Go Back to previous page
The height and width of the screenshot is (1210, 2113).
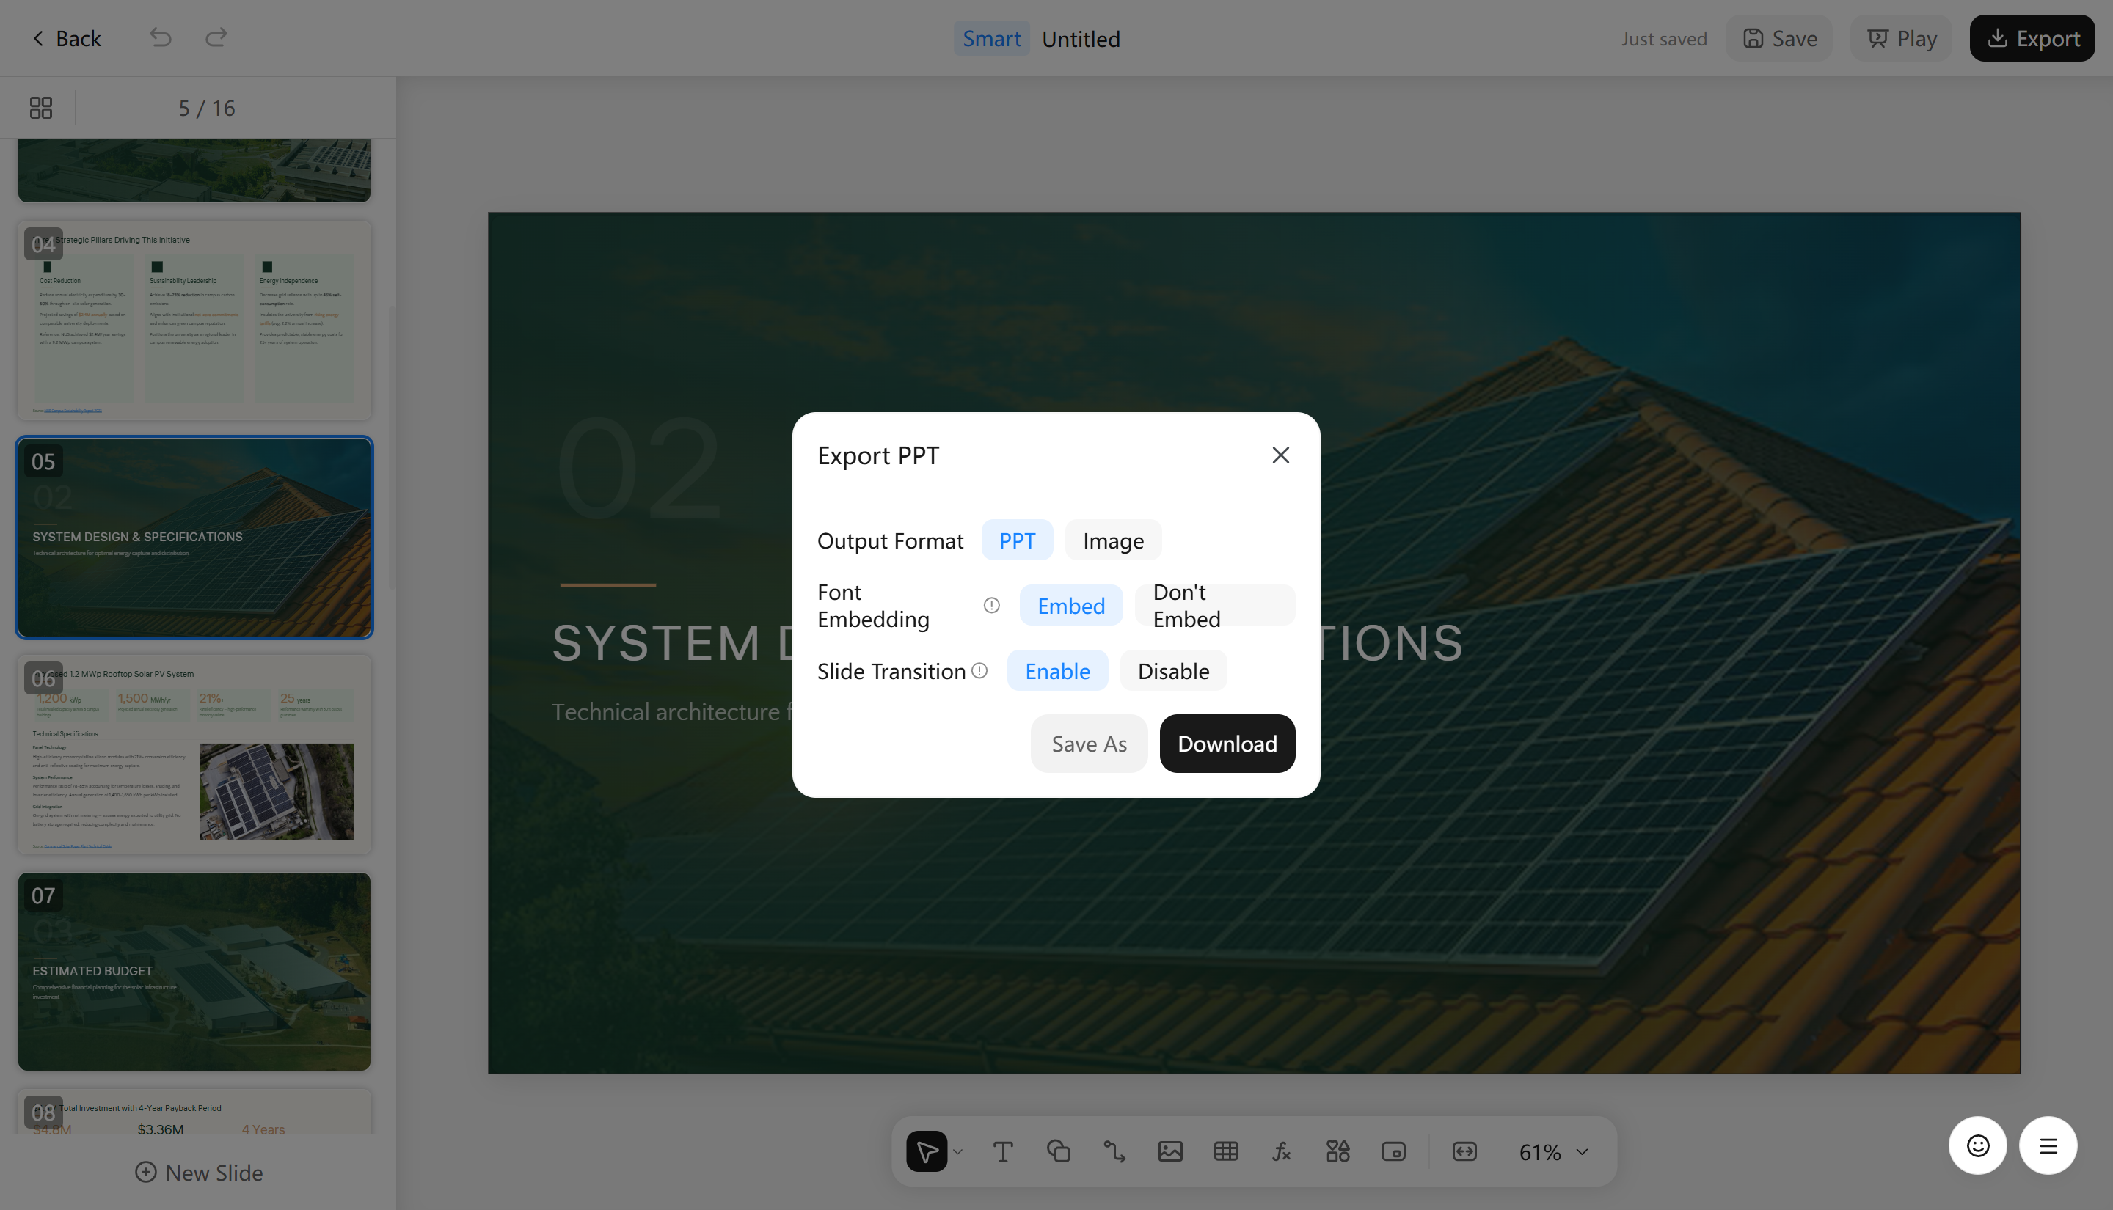pos(66,38)
